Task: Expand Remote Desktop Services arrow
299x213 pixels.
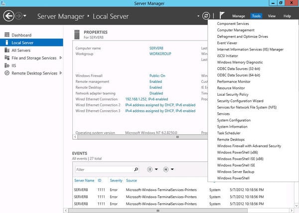Action: coord(61,73)
